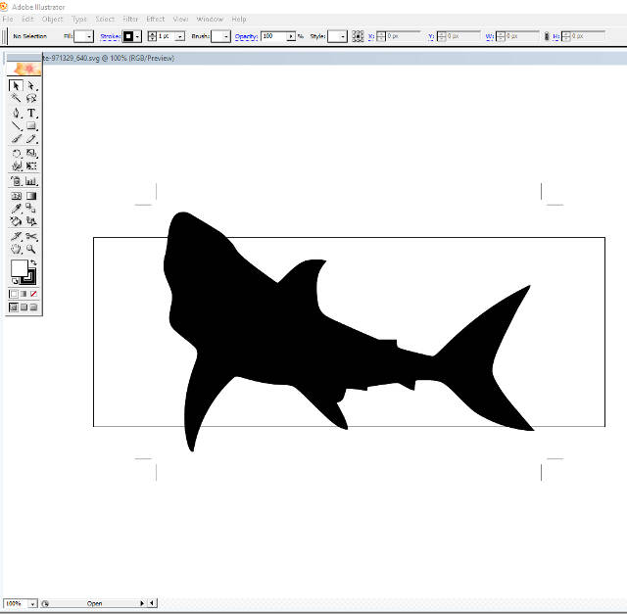Open the Brush dropdown
The image size is (627, 614).
[226, 36]
